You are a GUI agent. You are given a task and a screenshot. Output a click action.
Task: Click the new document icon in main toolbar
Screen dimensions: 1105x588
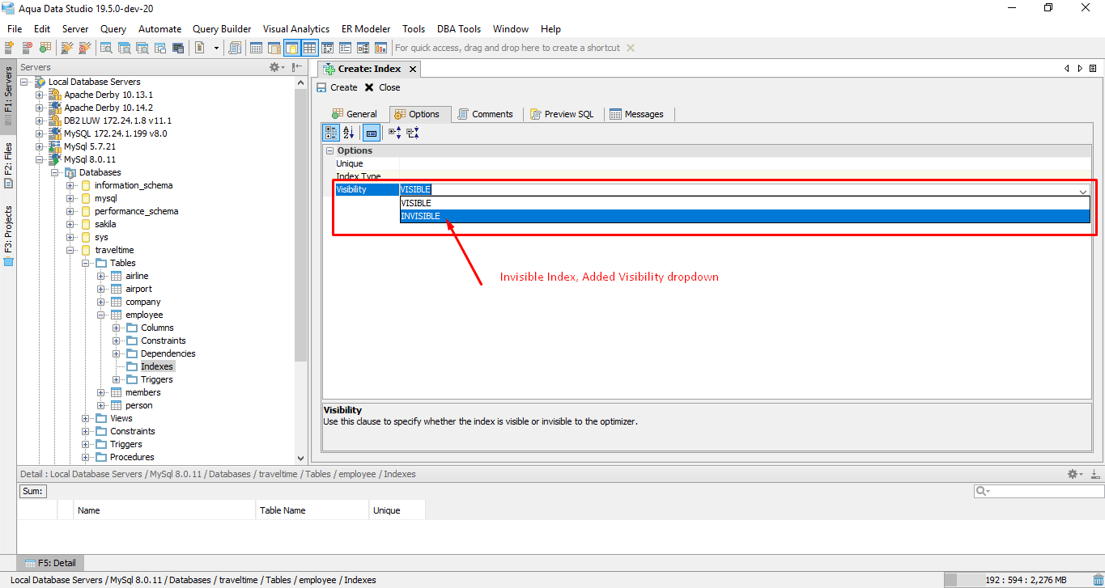coord(200,48)
